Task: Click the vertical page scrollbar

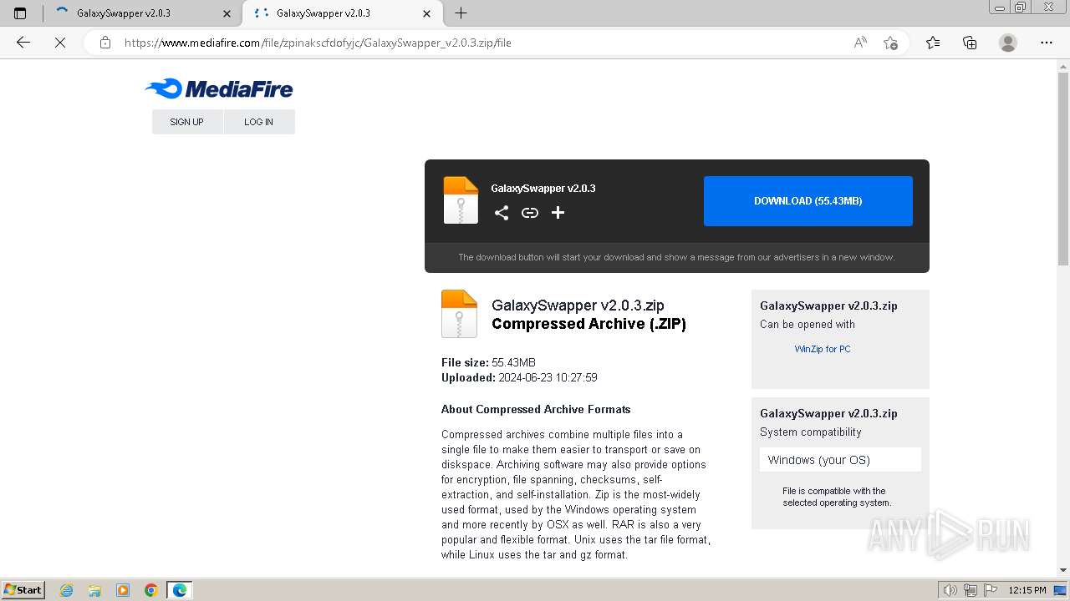Action: tap(1063, 167)
